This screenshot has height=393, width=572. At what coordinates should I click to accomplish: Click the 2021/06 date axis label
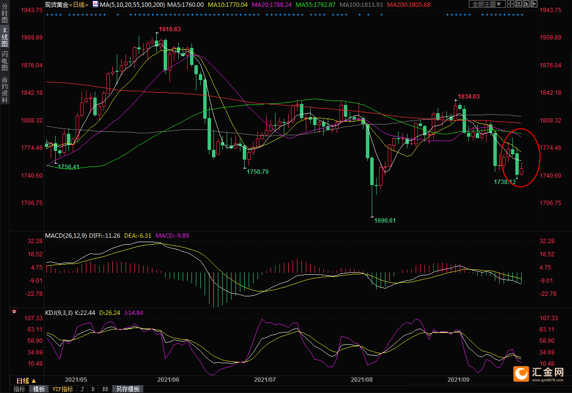click(168, 379)
